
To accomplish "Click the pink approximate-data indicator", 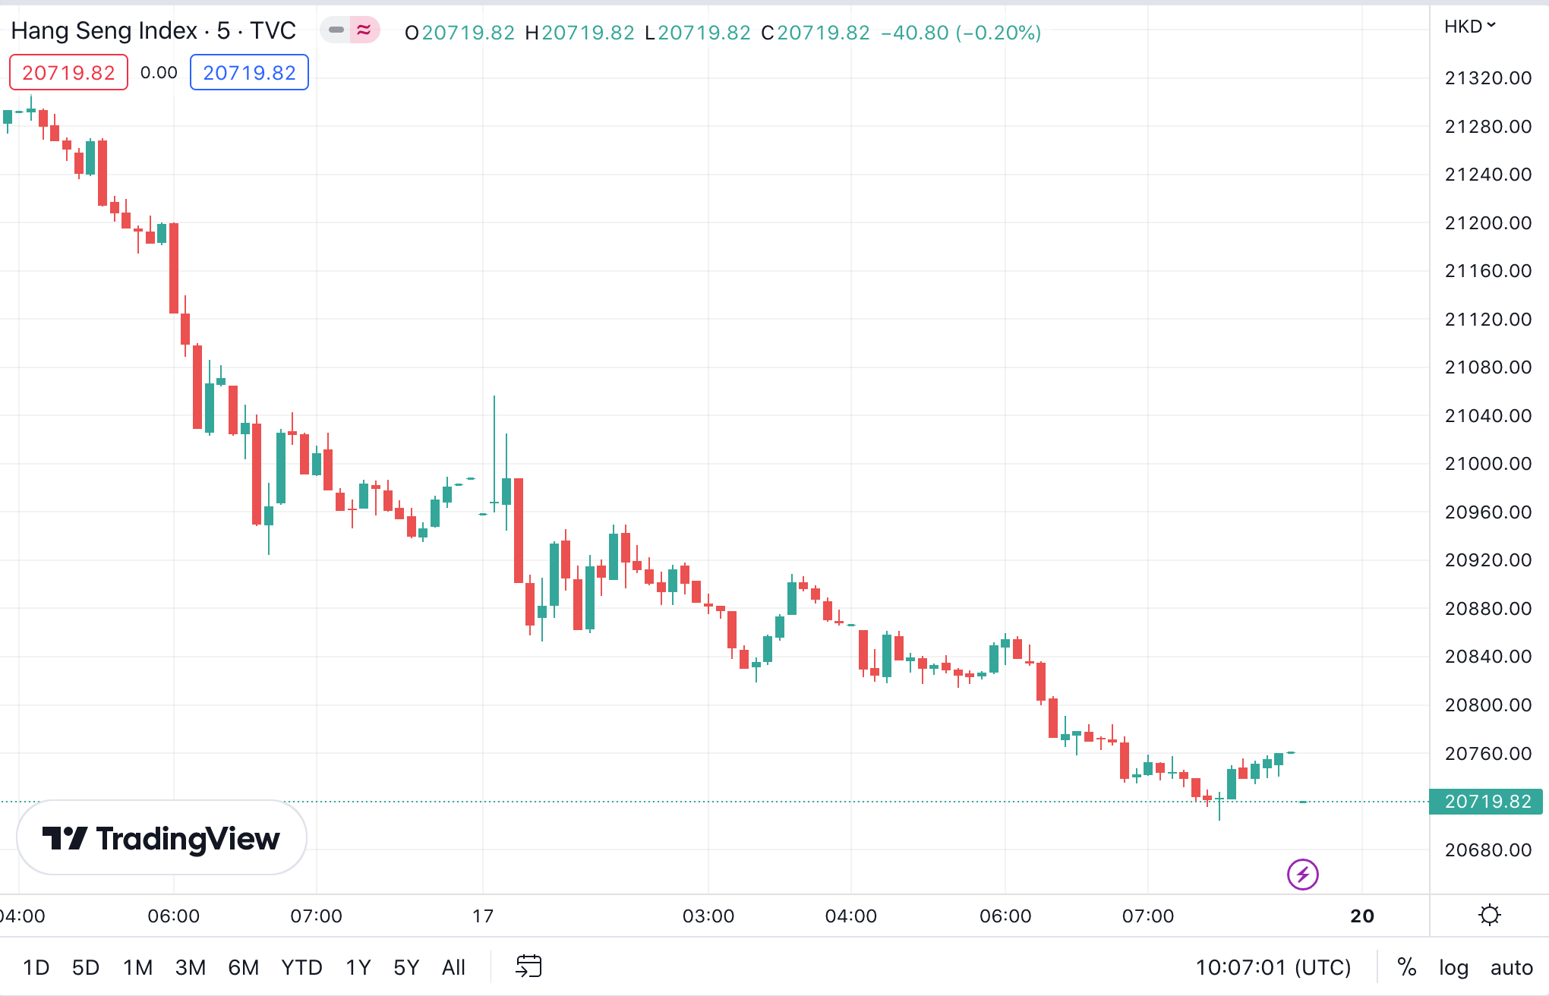I will (x=364, y=30).
